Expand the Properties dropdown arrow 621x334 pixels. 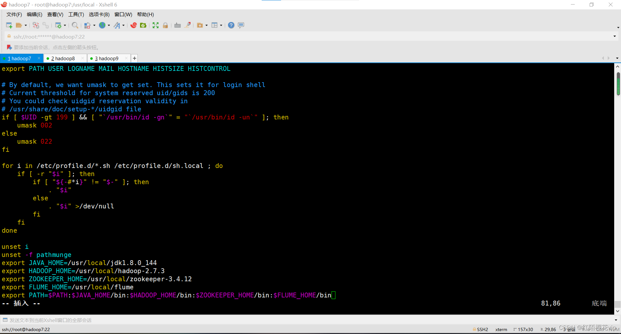point(65,25)
